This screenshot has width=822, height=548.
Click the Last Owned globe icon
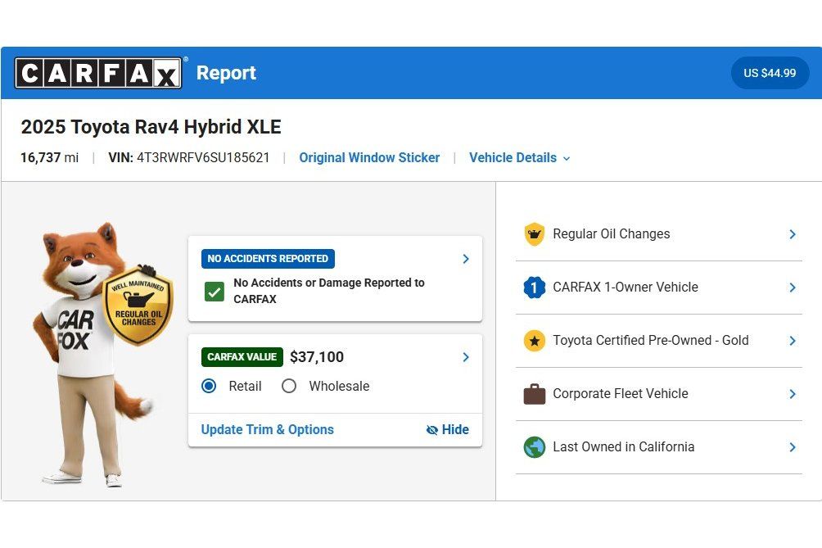tap(534, 447)
